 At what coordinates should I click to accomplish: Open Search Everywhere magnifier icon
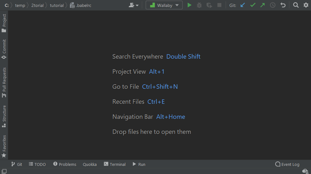[x=296, y=5]
